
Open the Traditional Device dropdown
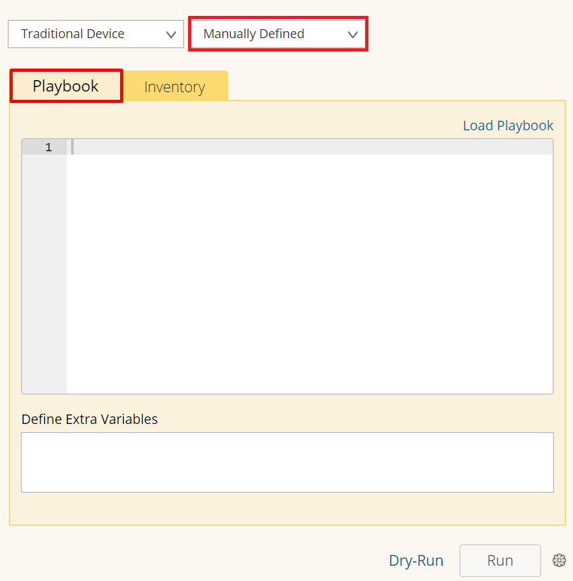click(96, 34)
